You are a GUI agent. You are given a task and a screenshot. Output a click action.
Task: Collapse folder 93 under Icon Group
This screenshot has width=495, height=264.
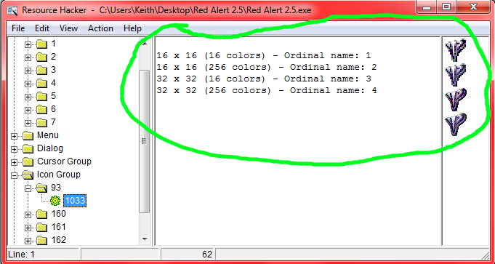pos(28,188)
